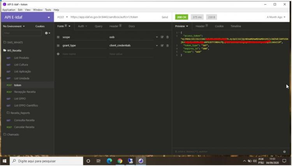Open the Receita_Reports folder
The height and width of the screenshot is (166, 292).
point(18,113)
